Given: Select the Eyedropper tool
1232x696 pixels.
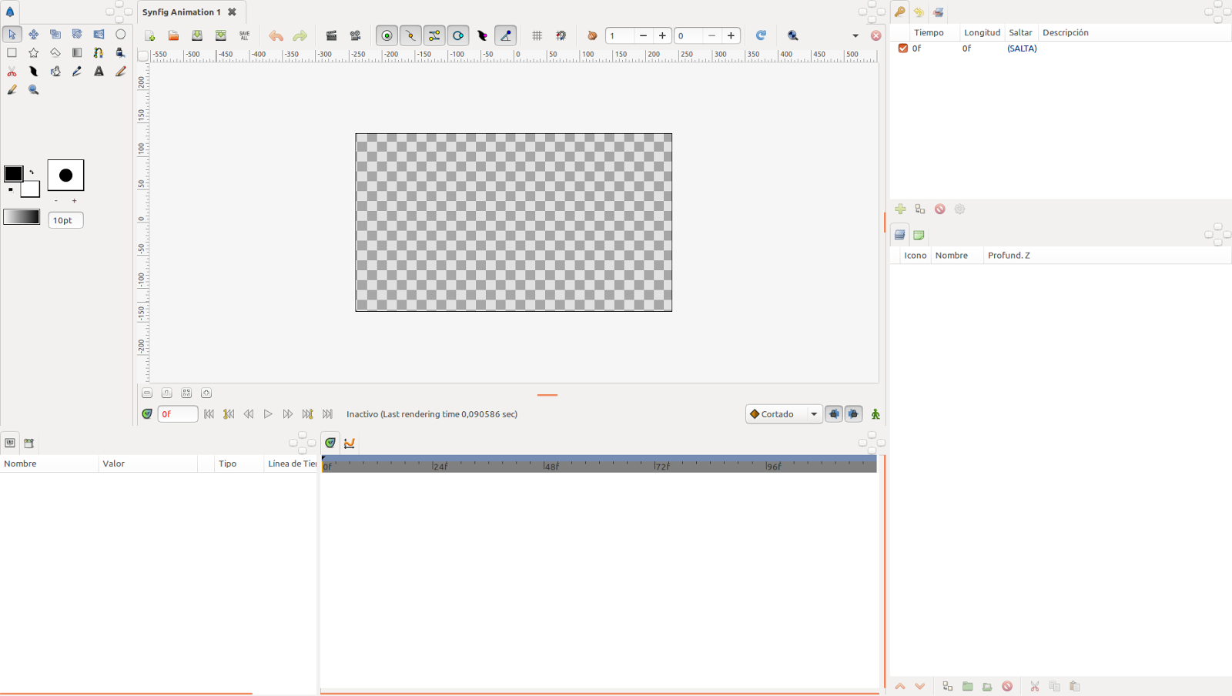Looking at the screenshot, I should 76,71.
